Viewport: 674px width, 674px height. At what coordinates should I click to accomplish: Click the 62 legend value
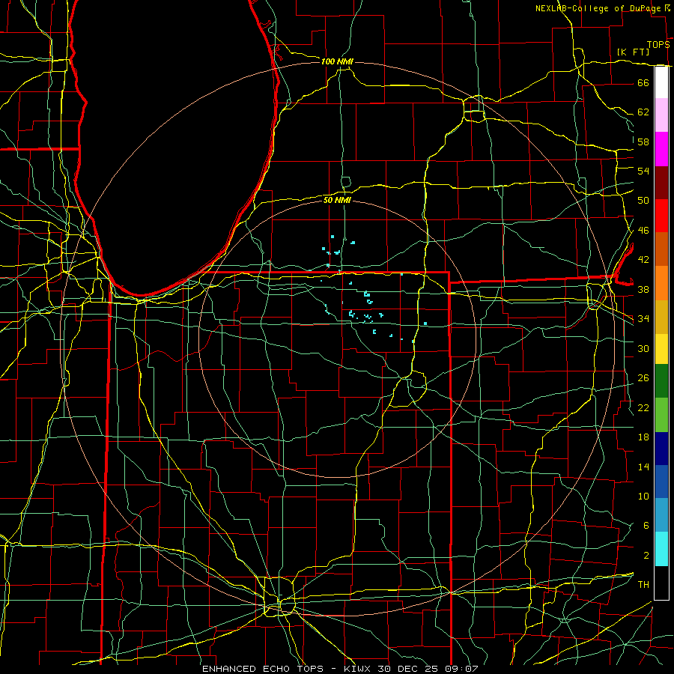pyautogui.click(x=643, y=112)
